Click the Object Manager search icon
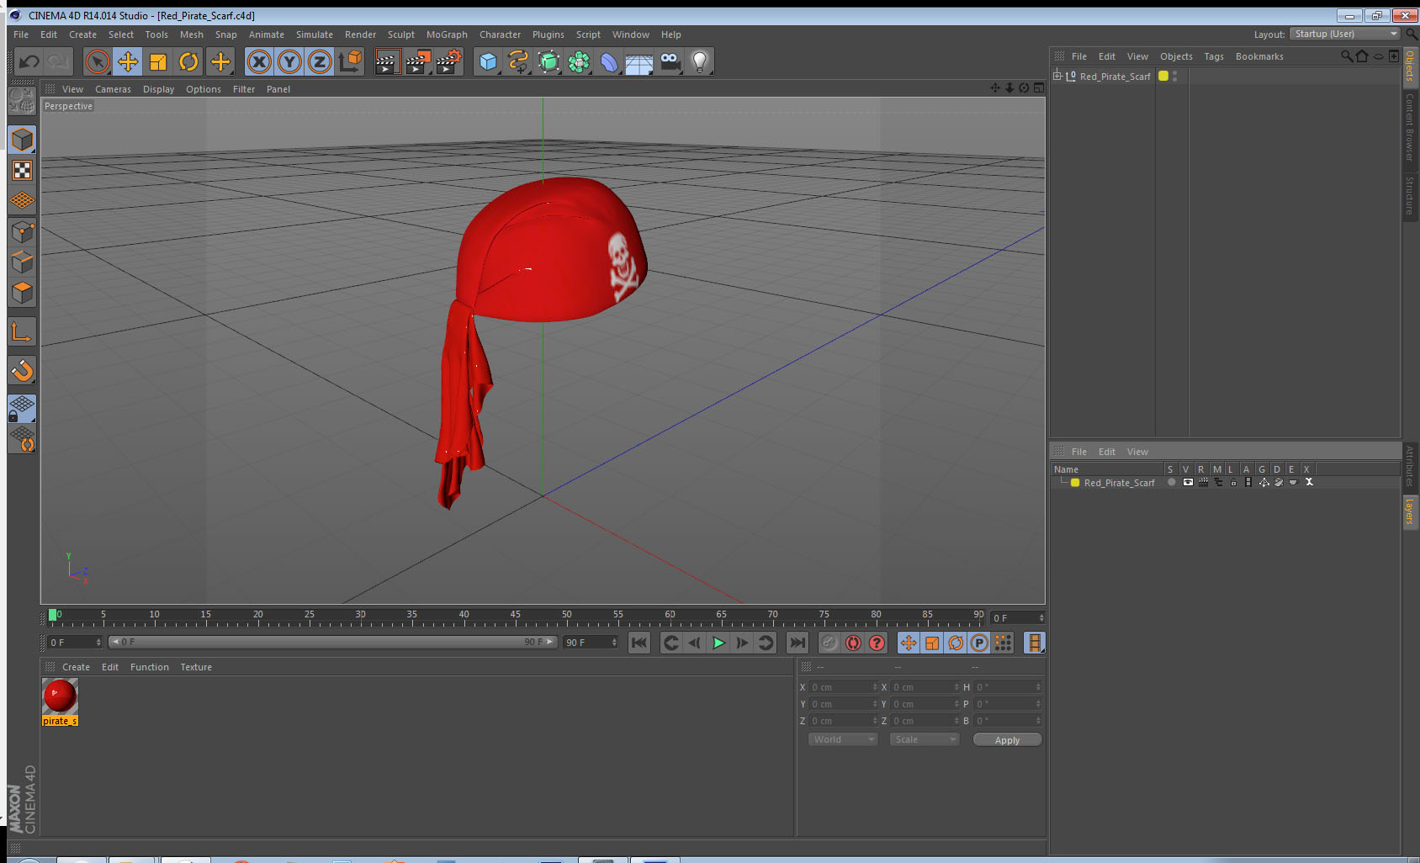 (x=1346, y=56)
